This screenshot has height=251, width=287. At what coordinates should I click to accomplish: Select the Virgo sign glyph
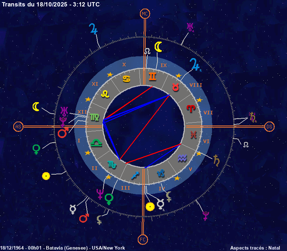click(x=95, y=117)
